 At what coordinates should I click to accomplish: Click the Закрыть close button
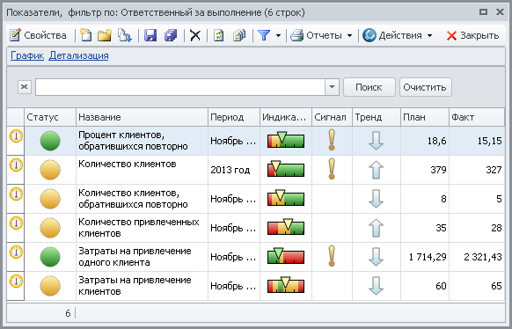click(472, 35)
